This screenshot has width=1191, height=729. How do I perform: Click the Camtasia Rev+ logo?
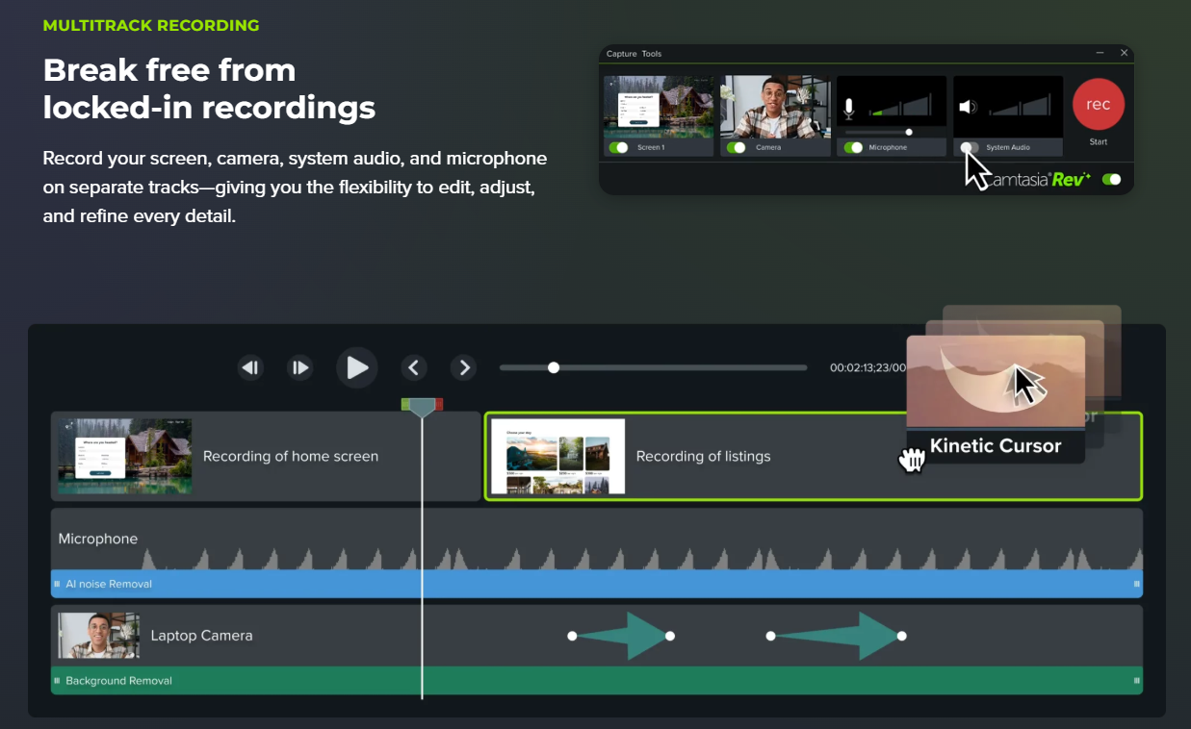coord(1038,179)
